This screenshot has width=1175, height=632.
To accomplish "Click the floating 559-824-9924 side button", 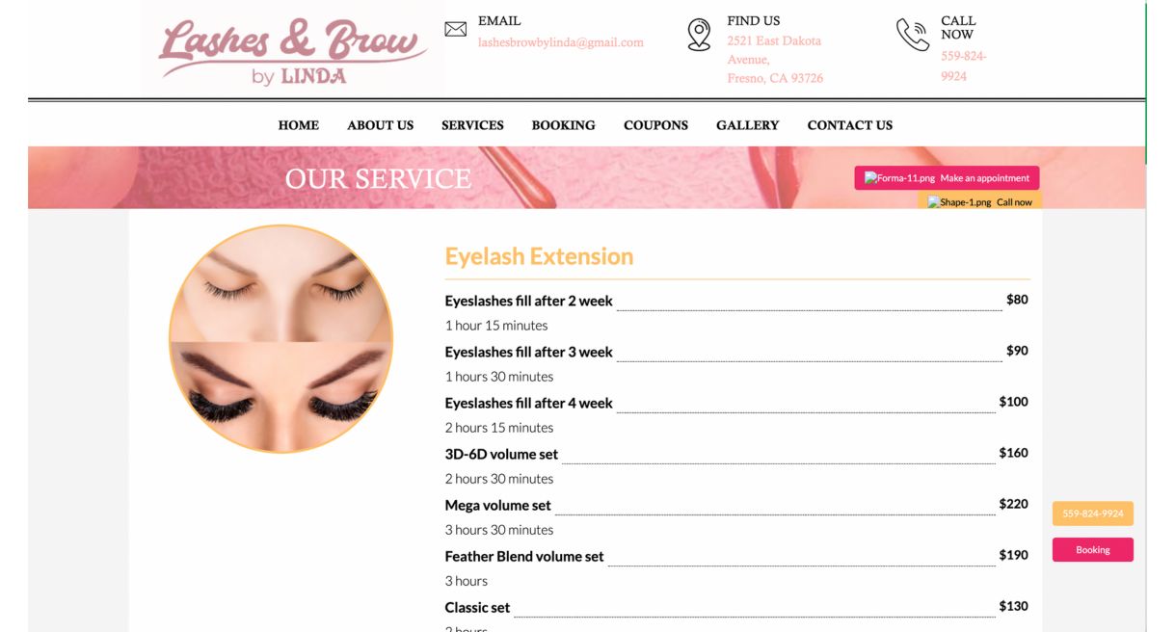I will pyautogui.click(x=1093, y=513).
